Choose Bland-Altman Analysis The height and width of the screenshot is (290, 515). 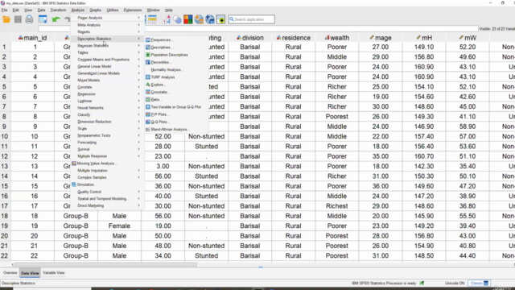pyautogui.click(x=169, y=130)
